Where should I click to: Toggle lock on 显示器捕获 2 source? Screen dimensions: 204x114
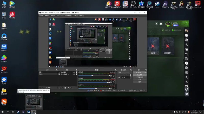tap(76, 74)
